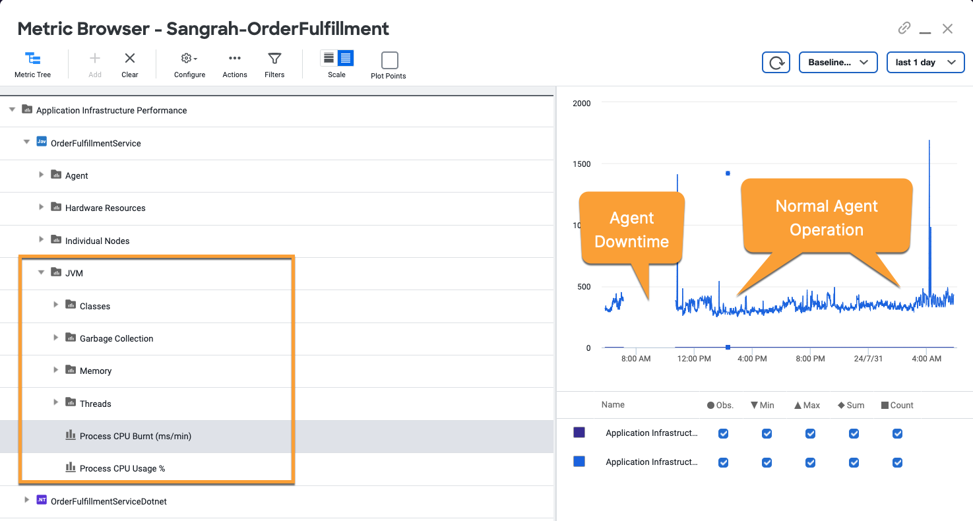Select Process CPU Burnt (ms/min) metric
973x521 pixels.
(x=135, y=436)
